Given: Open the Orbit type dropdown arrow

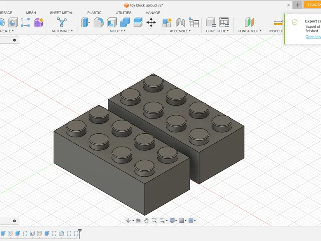Looking at the screenshot, I should [133, 221].
